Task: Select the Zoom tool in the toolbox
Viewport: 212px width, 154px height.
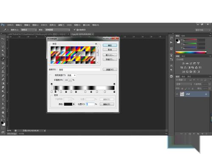Action: (x=3, y=116)
